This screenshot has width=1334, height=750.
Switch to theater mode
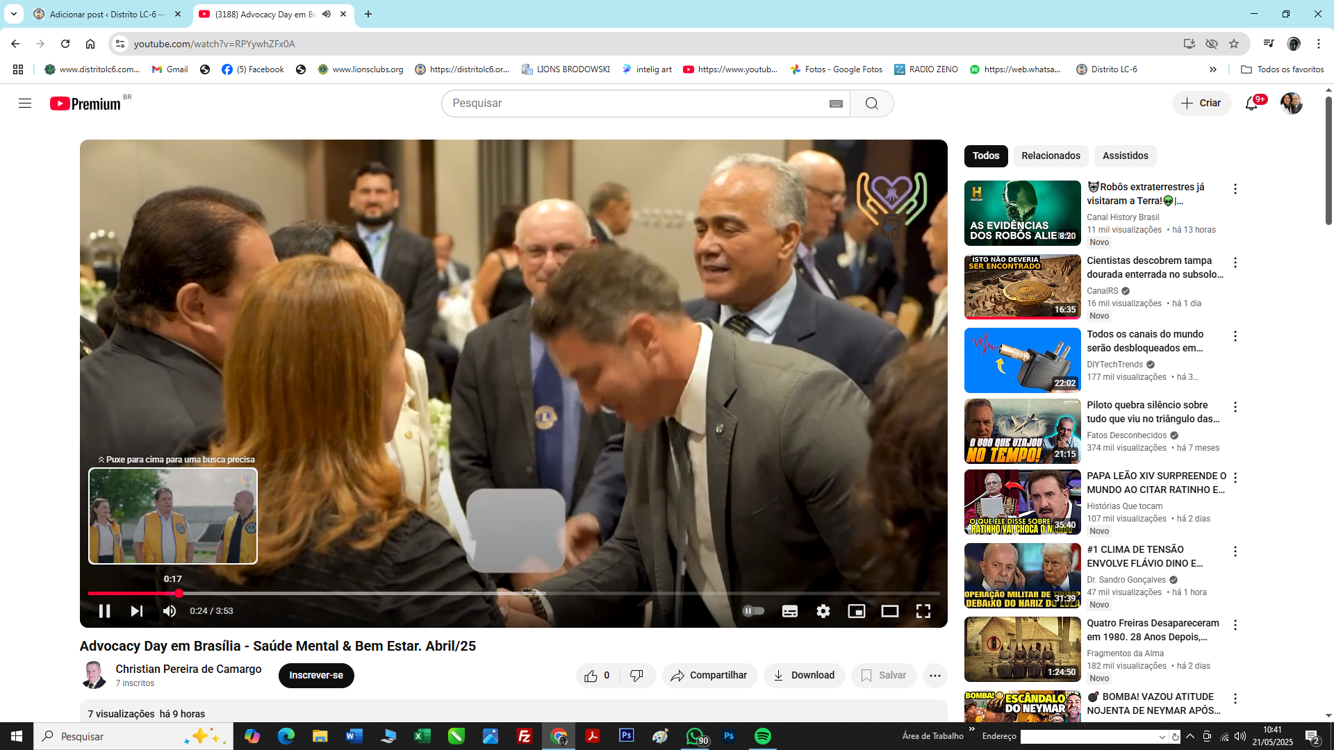tap(890, 611)
